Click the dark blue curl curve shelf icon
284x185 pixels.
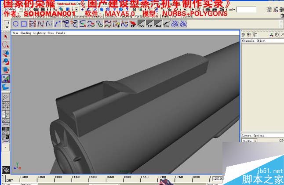pos(66,24)
